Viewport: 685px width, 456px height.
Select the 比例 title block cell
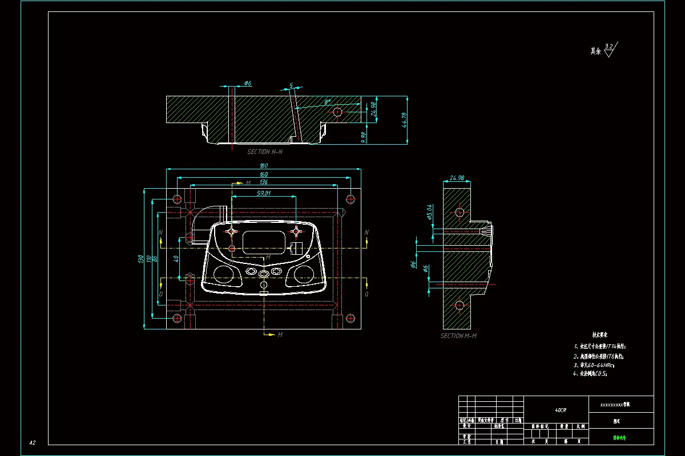pos(581,426)
